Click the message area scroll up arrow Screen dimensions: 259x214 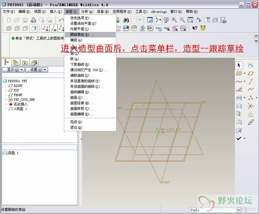coord(256,35)
